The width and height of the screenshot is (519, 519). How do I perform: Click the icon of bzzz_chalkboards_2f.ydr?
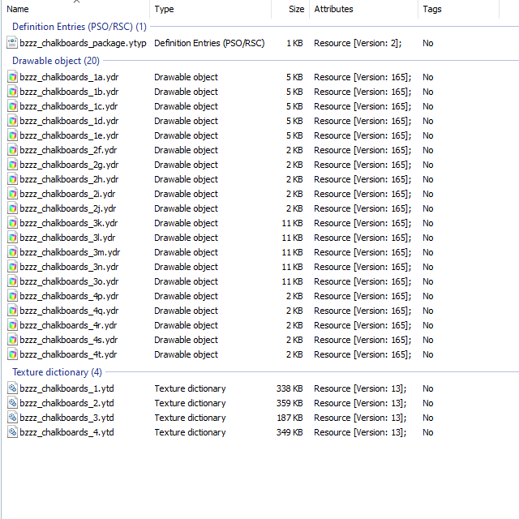point(12,150)
